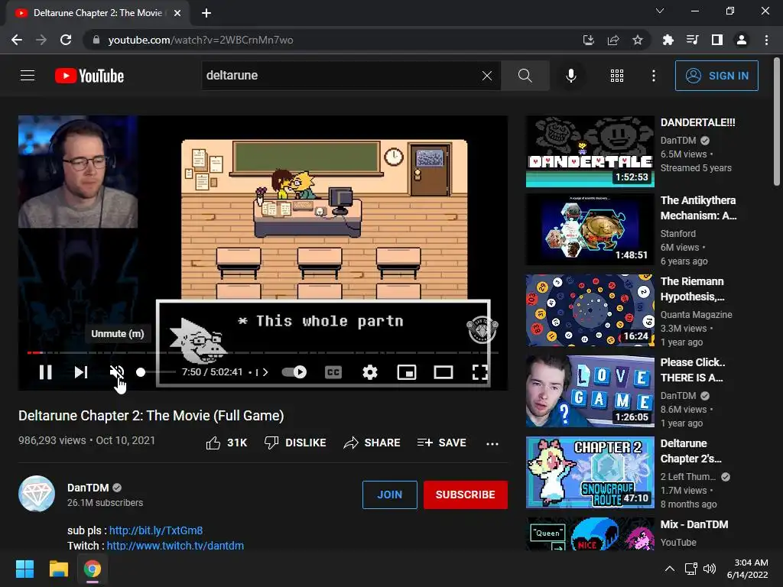The height and width of the screenshot is (587, 783).
Task: Switch to theater mode
Action: pyautogui.click(x=443, y=372)
